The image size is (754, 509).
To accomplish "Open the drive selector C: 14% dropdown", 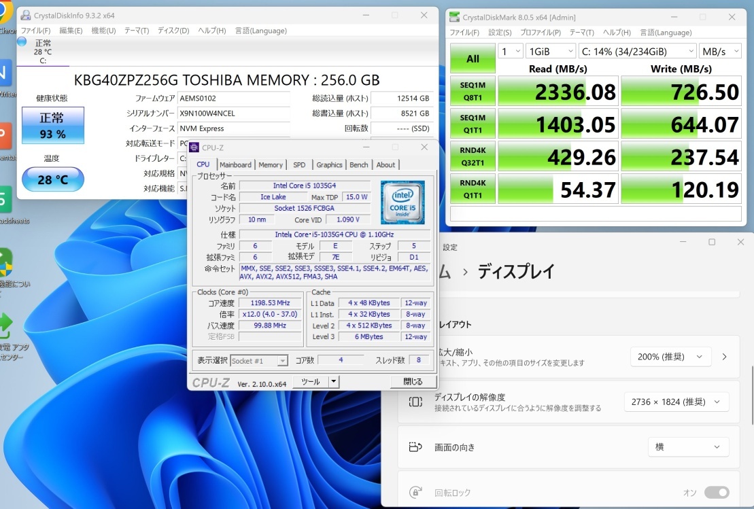I will tap(637, 52).
